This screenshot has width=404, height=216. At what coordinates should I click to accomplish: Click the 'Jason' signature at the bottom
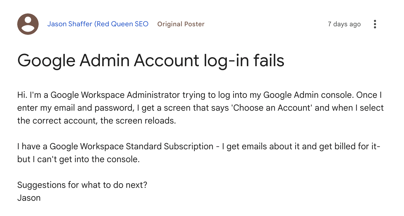[x=29, y=198]
